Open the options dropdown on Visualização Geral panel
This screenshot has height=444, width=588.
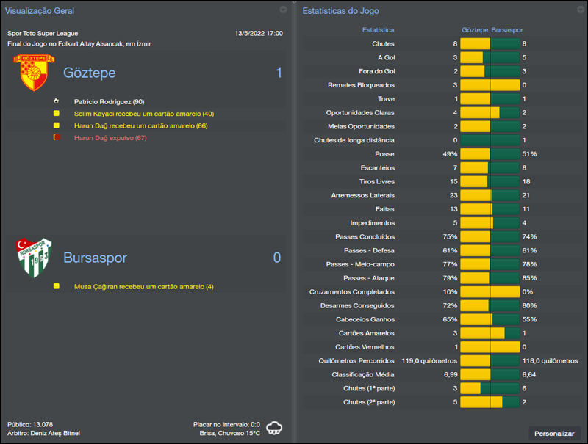[x=284, y=10]
